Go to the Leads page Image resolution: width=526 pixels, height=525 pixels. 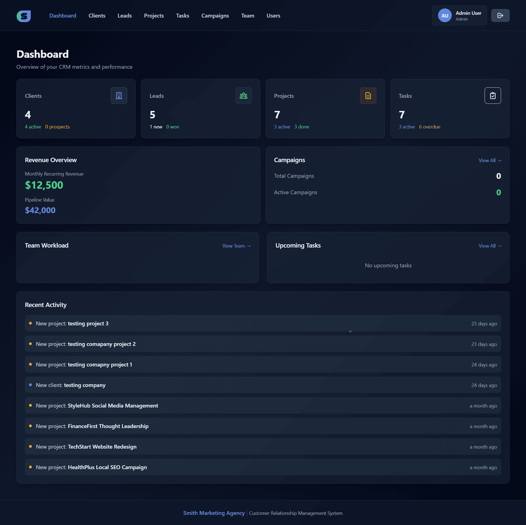coord(125,16)
